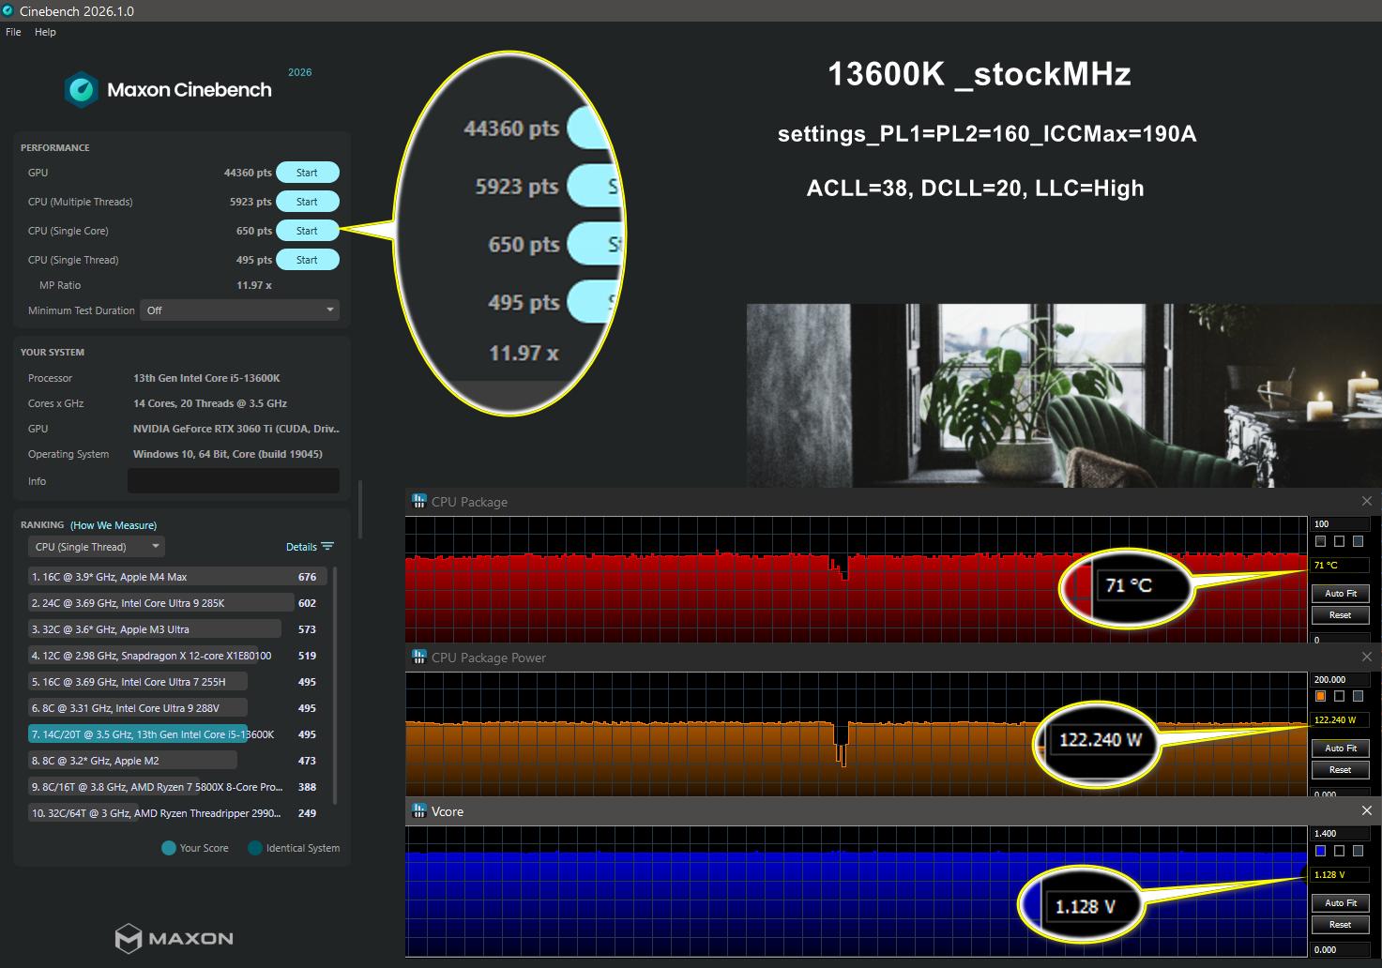Click the CPU Package graph window icon
This screenshot has width=1382, height=968.
pyautogui.click(x=418, y=502)
